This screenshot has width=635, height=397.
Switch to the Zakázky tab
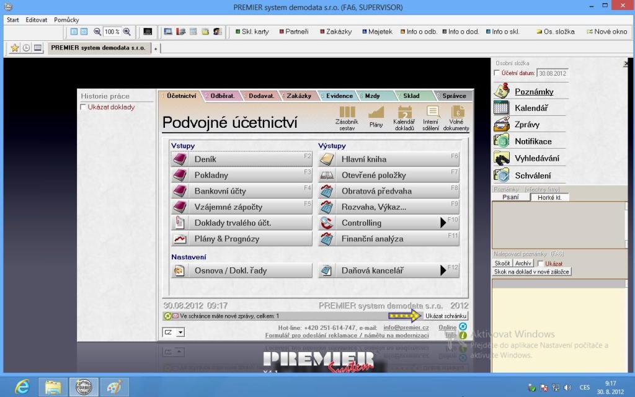(x=298, y=96)
